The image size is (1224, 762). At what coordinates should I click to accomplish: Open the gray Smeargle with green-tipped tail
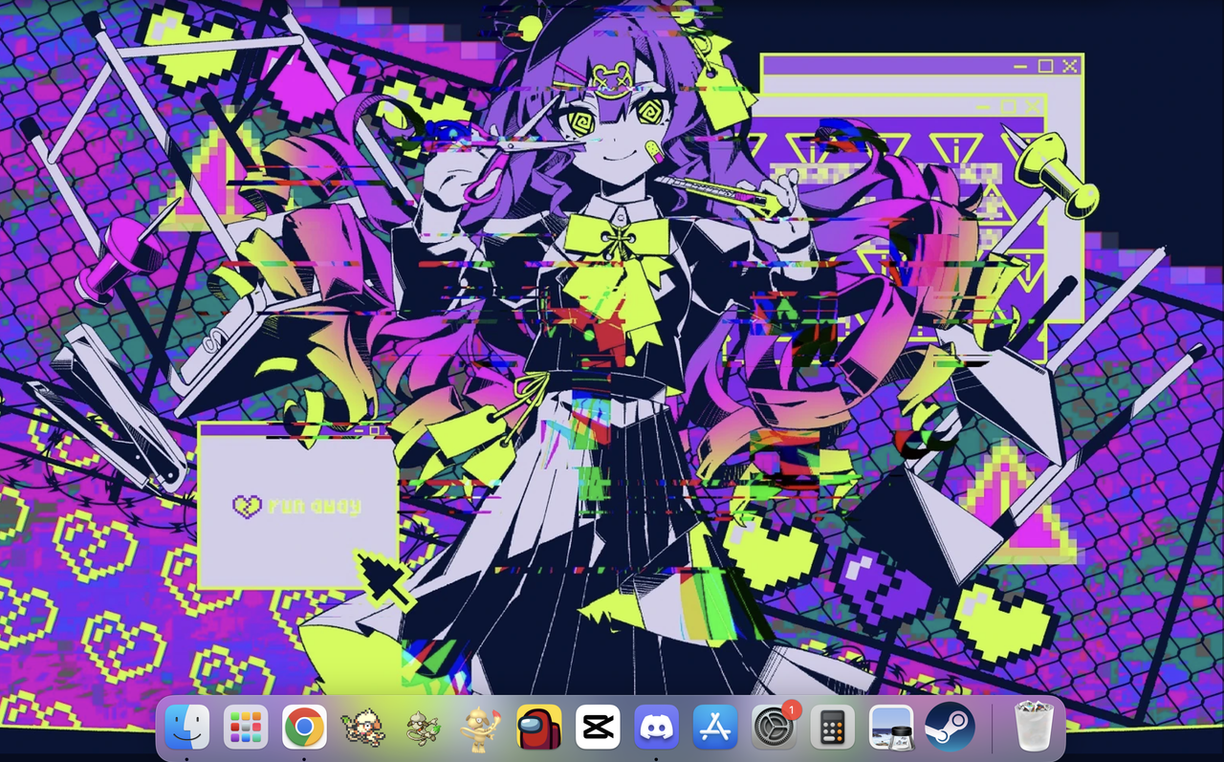pyautogui.click(x=422, y=728)
